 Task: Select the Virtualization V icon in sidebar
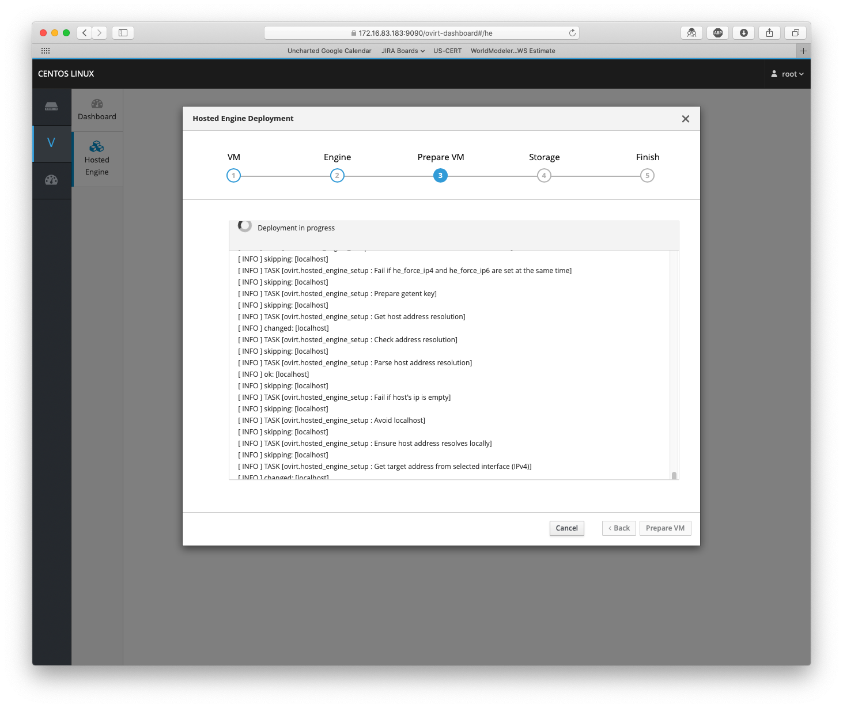click(51, 143)
